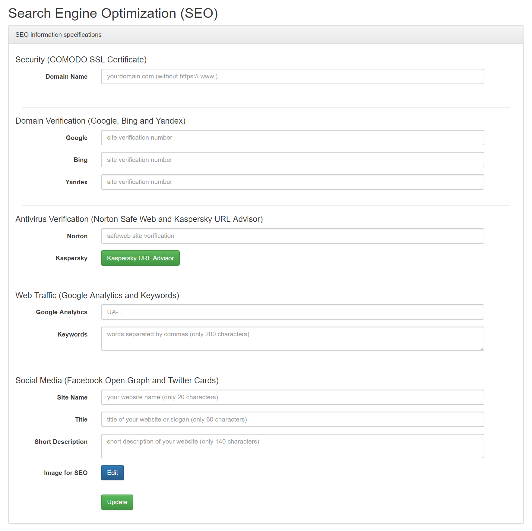Select the Title input field
The height and width of the screenshot is (531, 532).
pos(293,419)
